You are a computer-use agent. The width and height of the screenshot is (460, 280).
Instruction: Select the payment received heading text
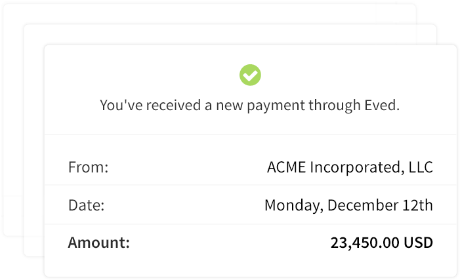249,106
